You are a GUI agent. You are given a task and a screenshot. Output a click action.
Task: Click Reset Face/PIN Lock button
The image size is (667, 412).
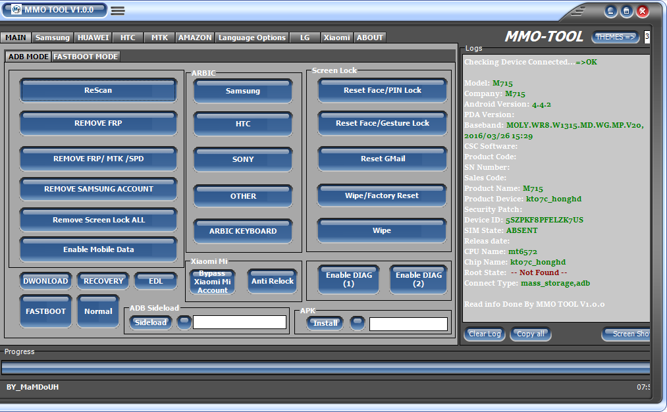383,90
